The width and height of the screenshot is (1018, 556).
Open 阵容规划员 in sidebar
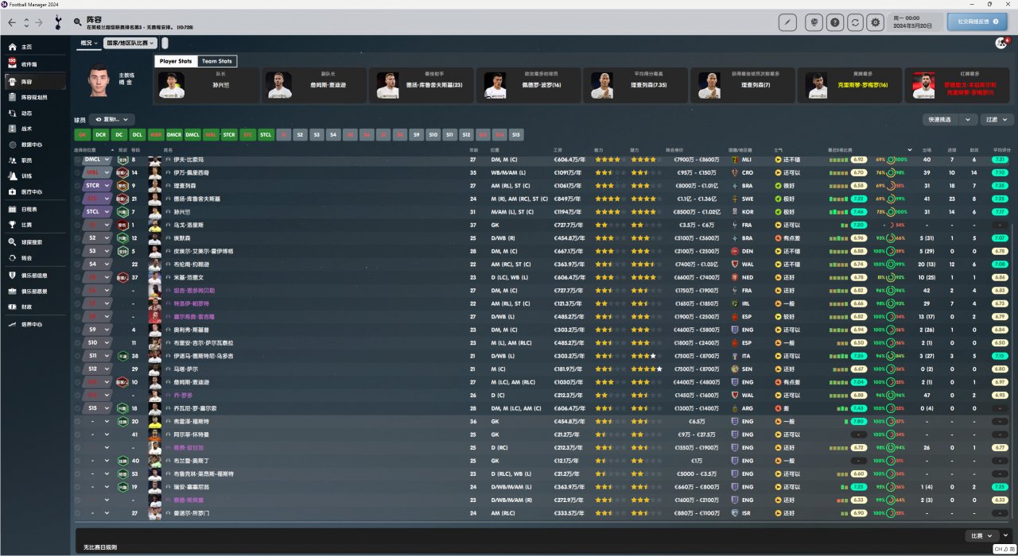[34, 97]
